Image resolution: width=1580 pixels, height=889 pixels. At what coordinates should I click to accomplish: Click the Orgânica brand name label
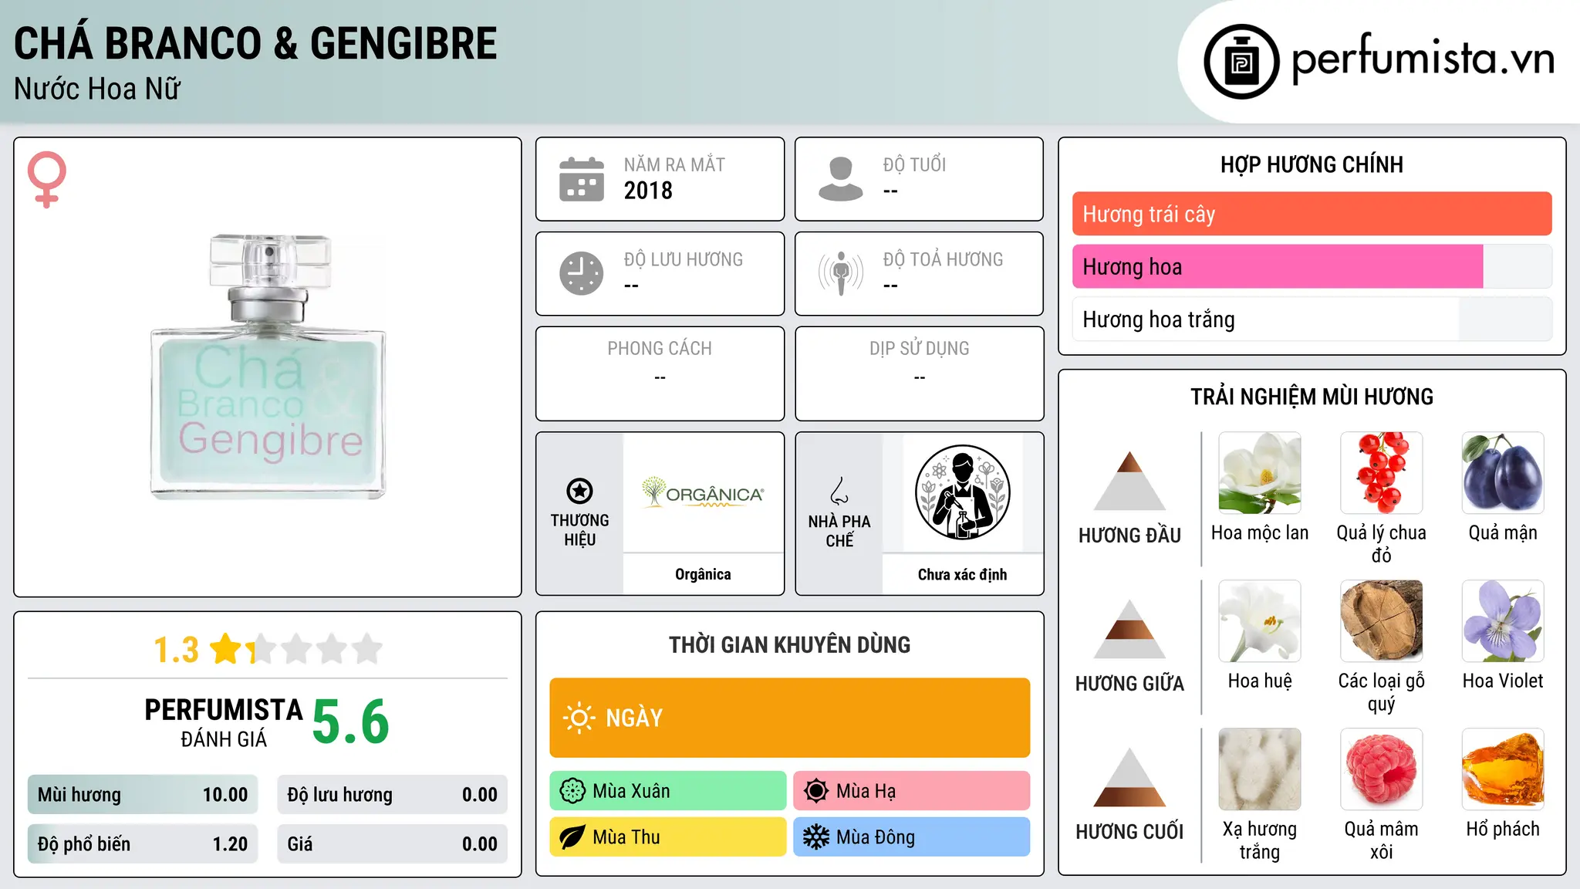pyautogui.click(x=703, y=574)
